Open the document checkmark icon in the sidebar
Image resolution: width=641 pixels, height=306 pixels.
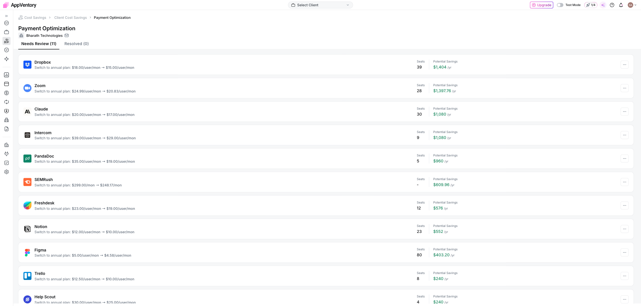[x=6, y=129]
